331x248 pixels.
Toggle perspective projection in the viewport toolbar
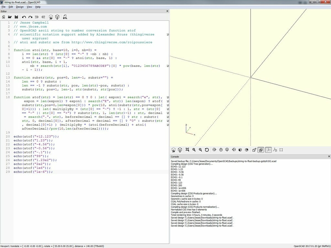254,150
